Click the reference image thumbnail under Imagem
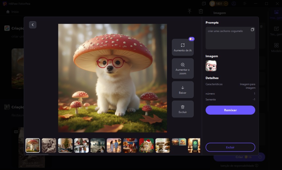This screenshot has width=282, height=170. coord(211,66)
